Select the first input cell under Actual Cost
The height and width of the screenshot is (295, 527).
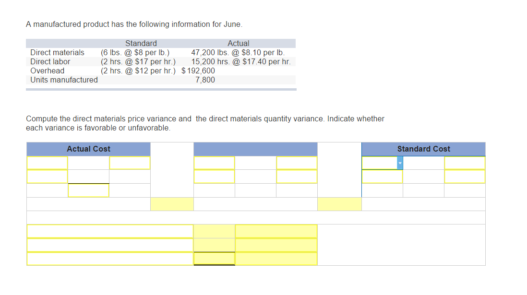[x=46, y=163]
